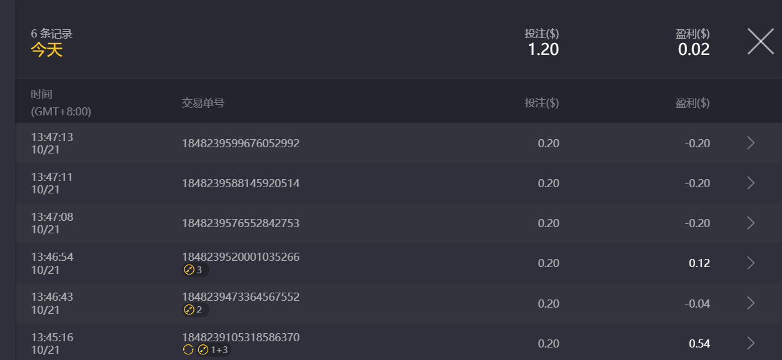Click transaction number 1848239588145920514
Image resolution: width=782 pixels, height=360 pixels.
241,183
